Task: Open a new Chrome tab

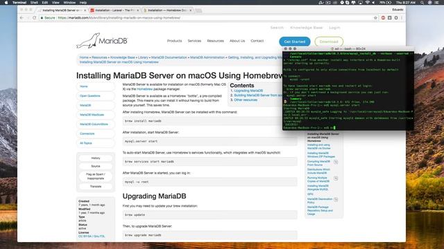Action: [198, 10]
